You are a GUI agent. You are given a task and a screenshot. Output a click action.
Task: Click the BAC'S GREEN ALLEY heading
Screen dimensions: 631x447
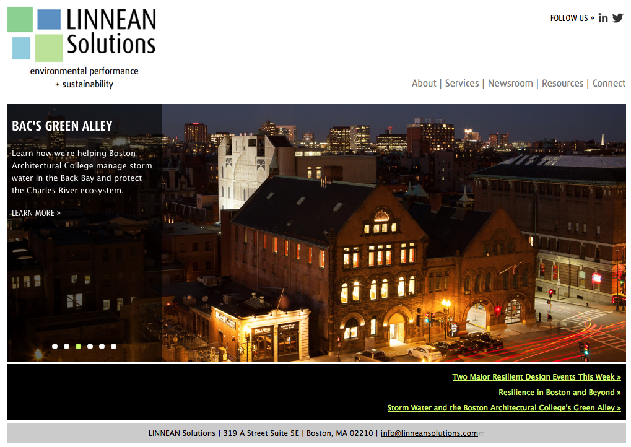click(62, 126)
